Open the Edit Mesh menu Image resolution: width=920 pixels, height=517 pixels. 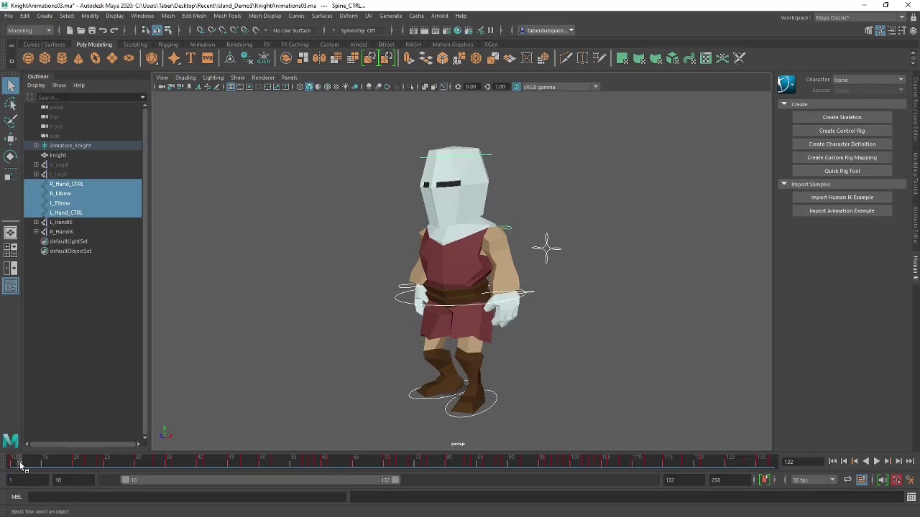[194, 16]
